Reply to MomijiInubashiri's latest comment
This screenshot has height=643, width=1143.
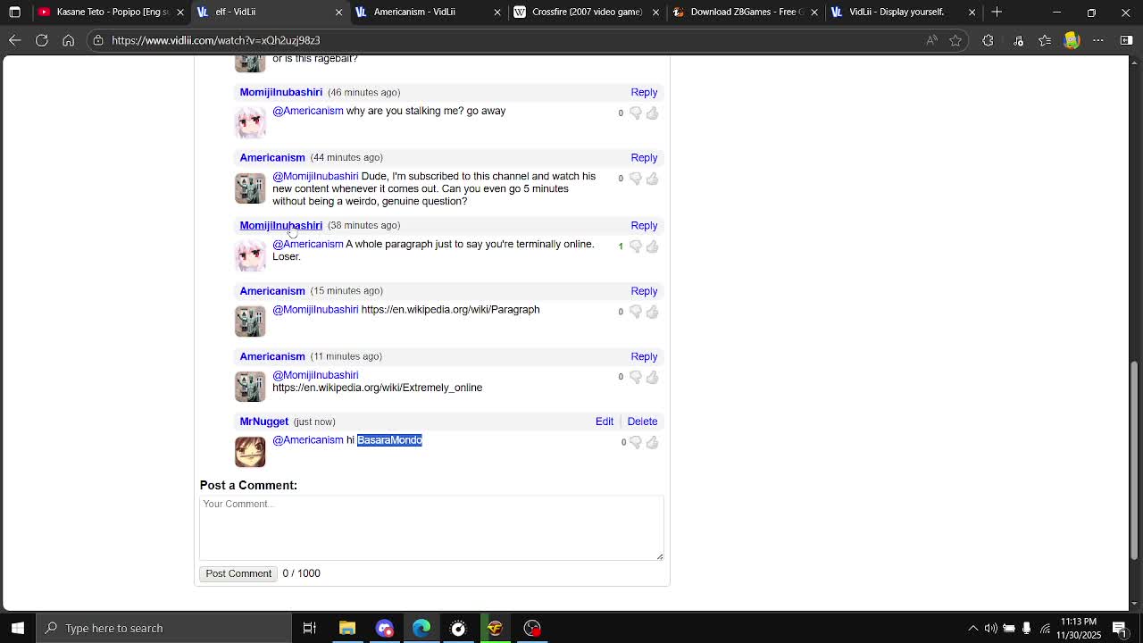coord(644,225)
